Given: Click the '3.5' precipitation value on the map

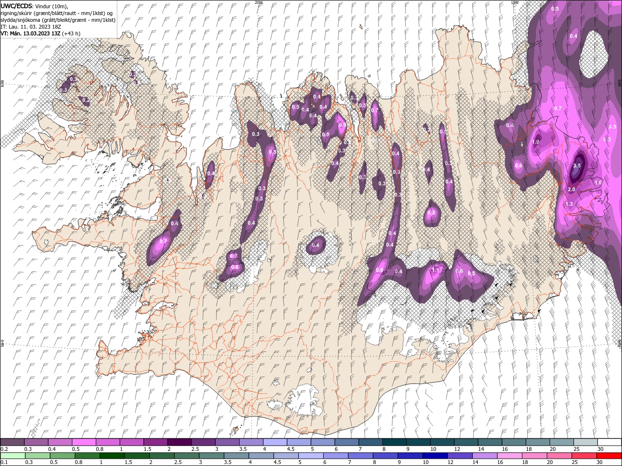Looking at the screenshot, I should tap(577, 166).
